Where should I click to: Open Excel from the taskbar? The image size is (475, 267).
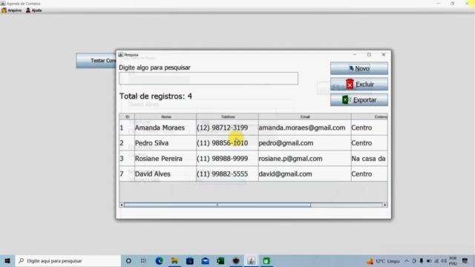pyautogui.click(x=220, y=260)
